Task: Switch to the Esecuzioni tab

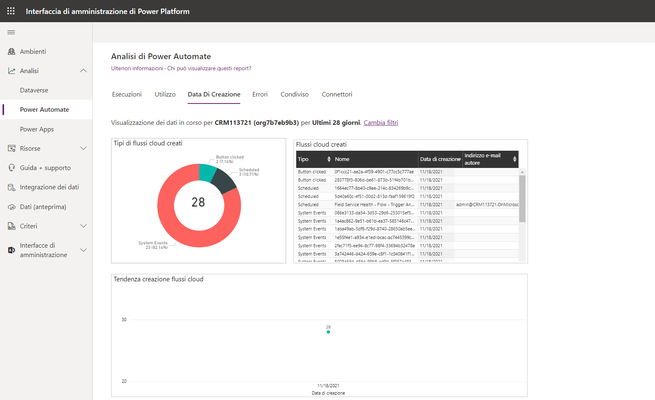Action: pyautogui.click(x=127, y=94)
